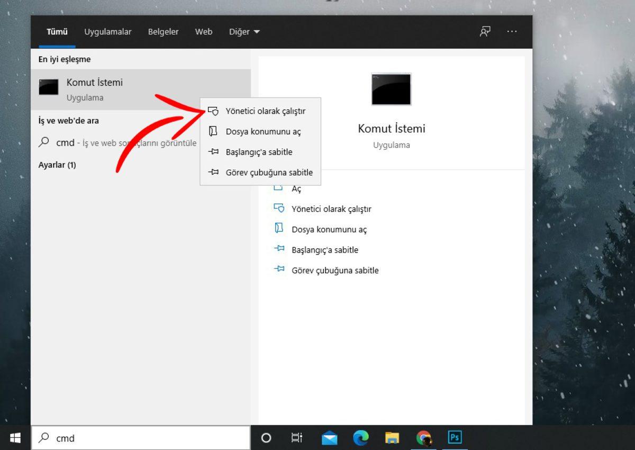Click the Start menu button

(x=14, y=437)
